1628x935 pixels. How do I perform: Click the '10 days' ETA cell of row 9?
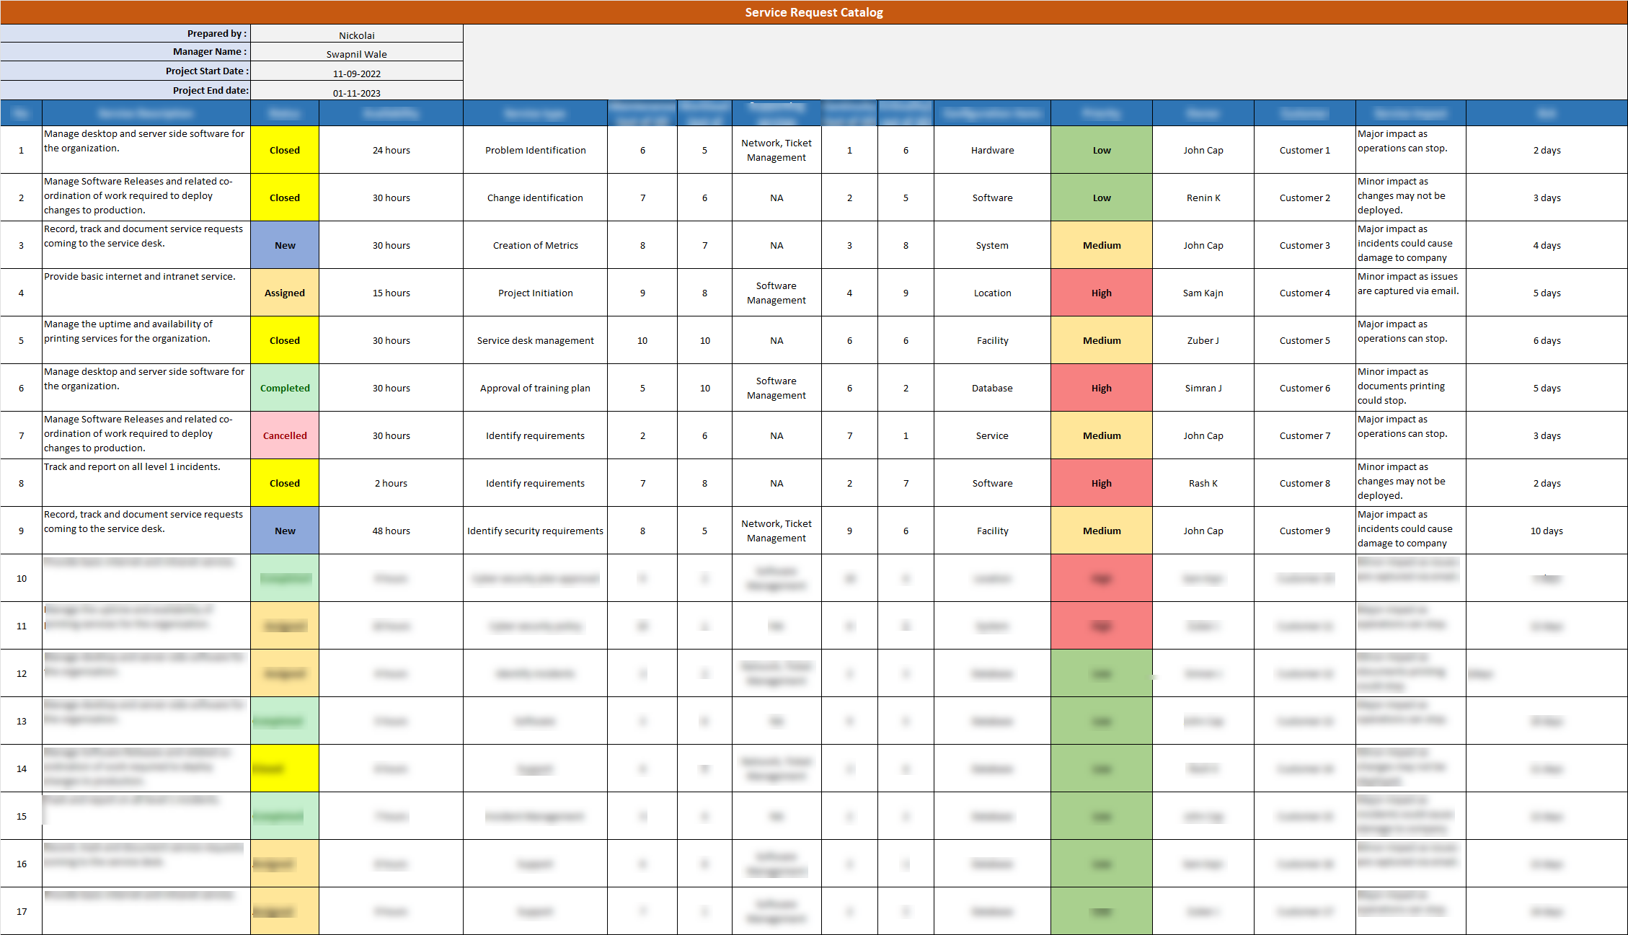(1547, 531)
